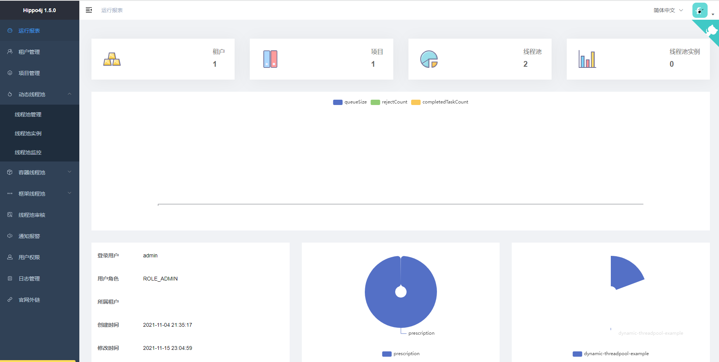Click the project folders icon
Image resolution: width=719 pixels, height=362 pixels.
(270, 59)
